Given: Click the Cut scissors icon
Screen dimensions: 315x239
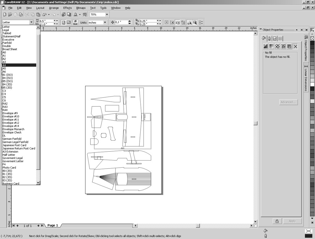Looking at the screenshot, I should point(27,14).
